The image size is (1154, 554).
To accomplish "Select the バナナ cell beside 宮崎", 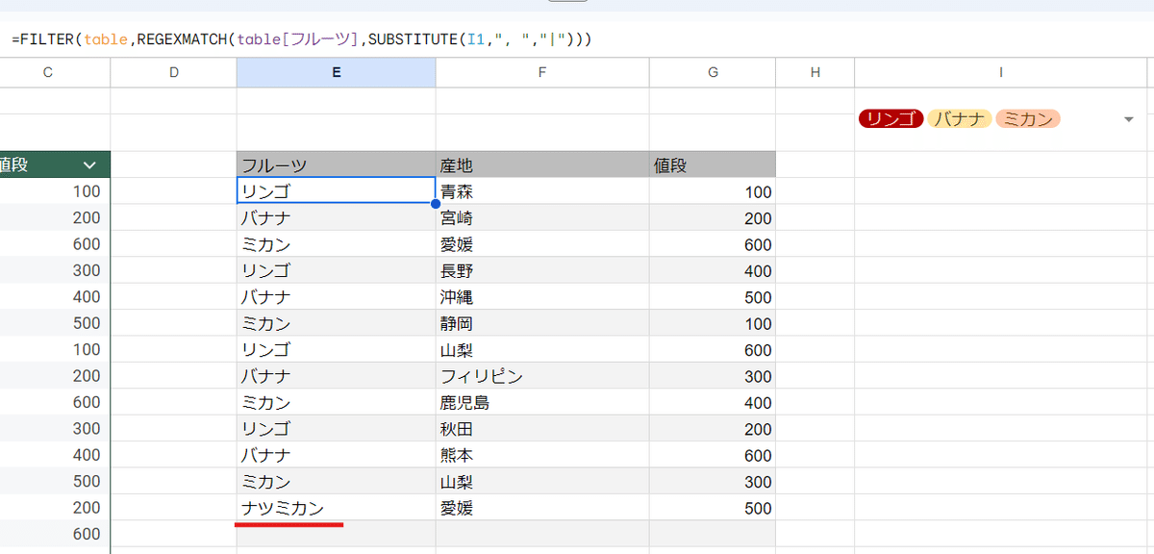I will [x=337, y=217].
